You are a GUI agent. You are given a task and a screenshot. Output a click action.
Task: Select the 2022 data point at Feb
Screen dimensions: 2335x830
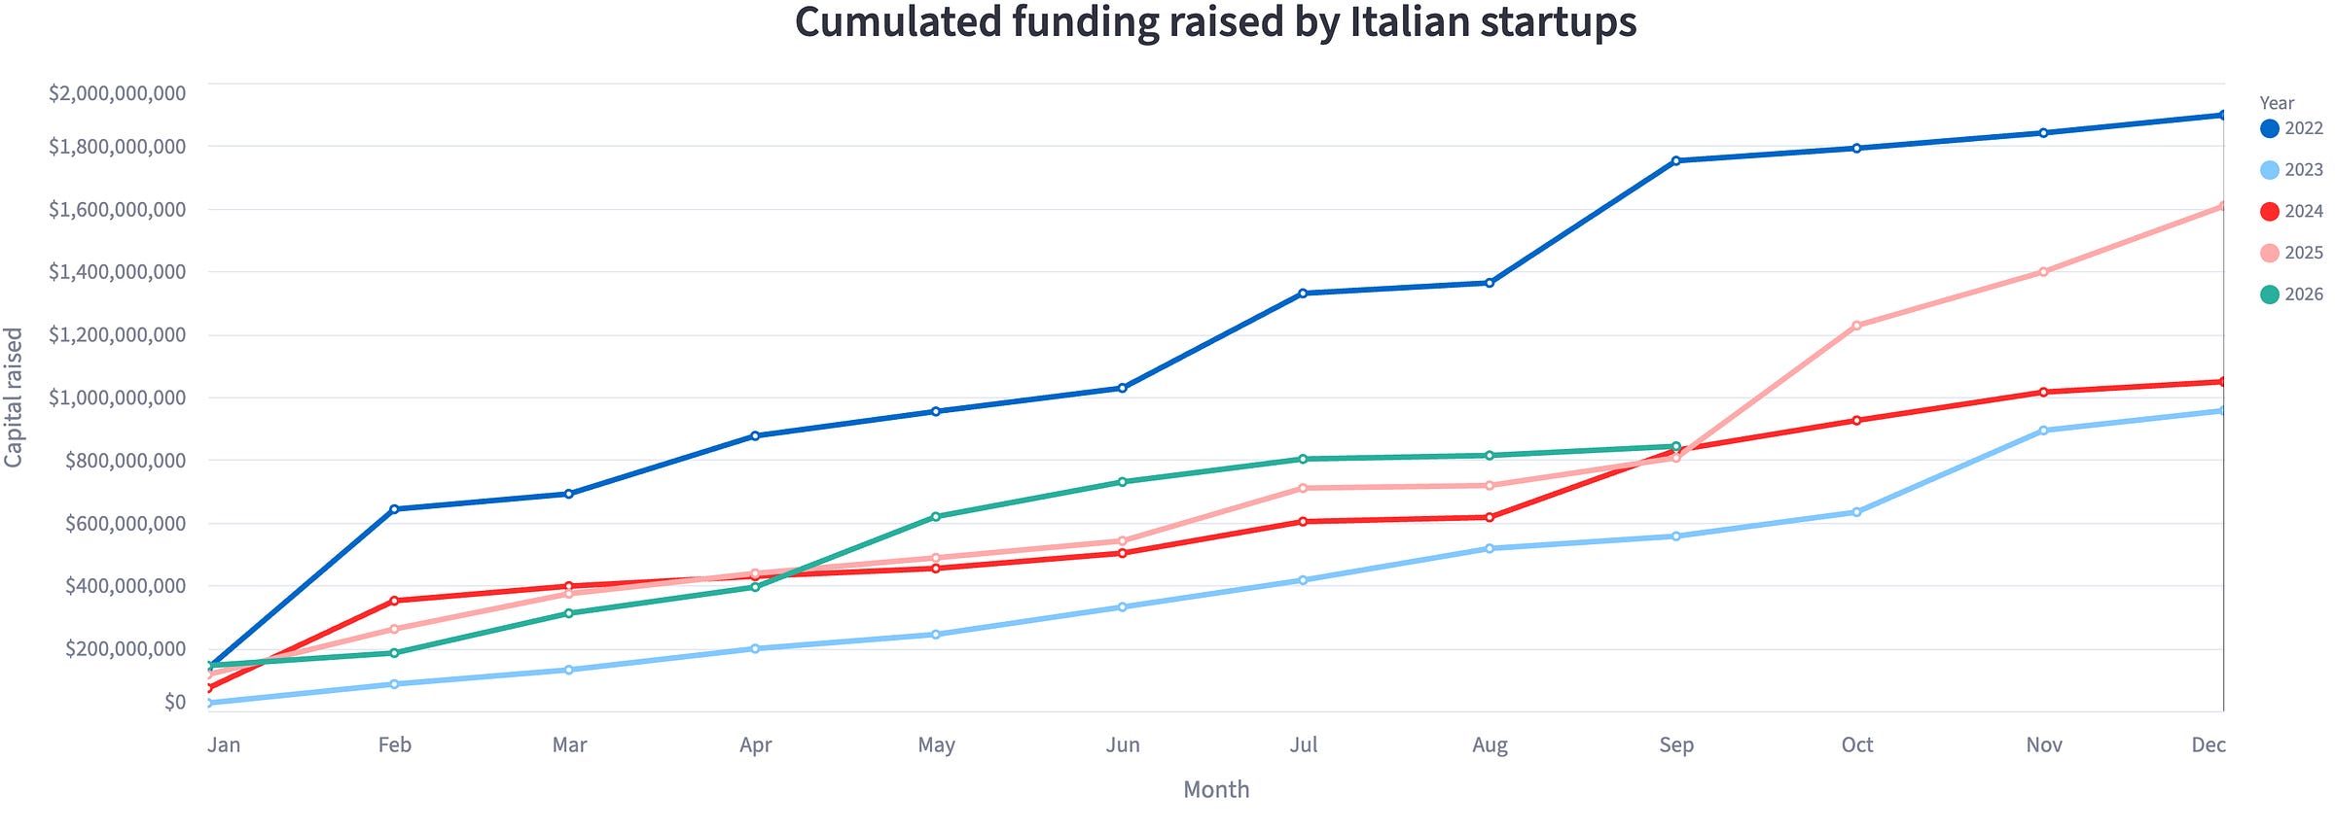pyautogui.click(x=394, y=509)
